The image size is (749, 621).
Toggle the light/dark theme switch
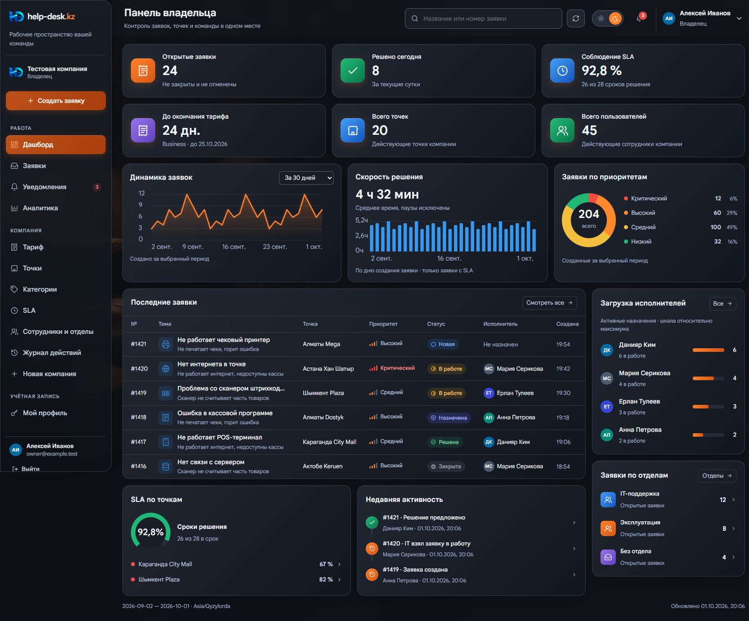608,18
